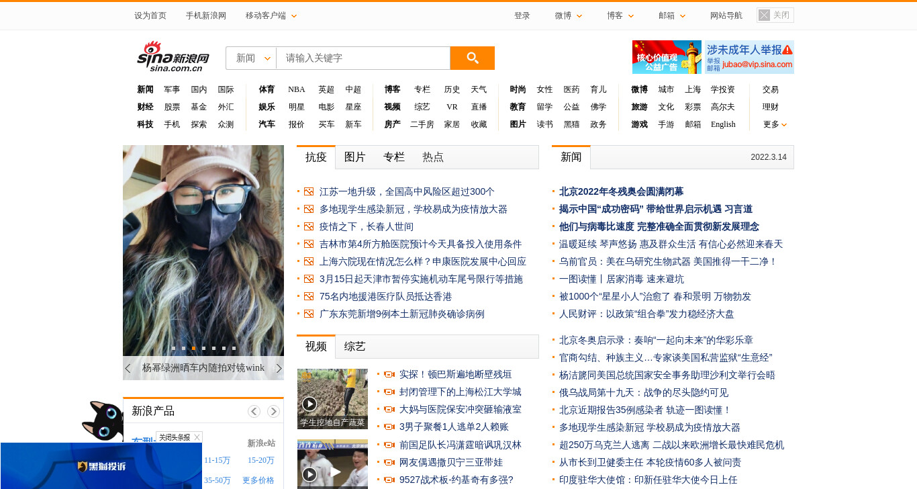Play the second video thumbnail below 学生挖地自产蔬菜
Viewport: 917px width, 489px height.
332,464
